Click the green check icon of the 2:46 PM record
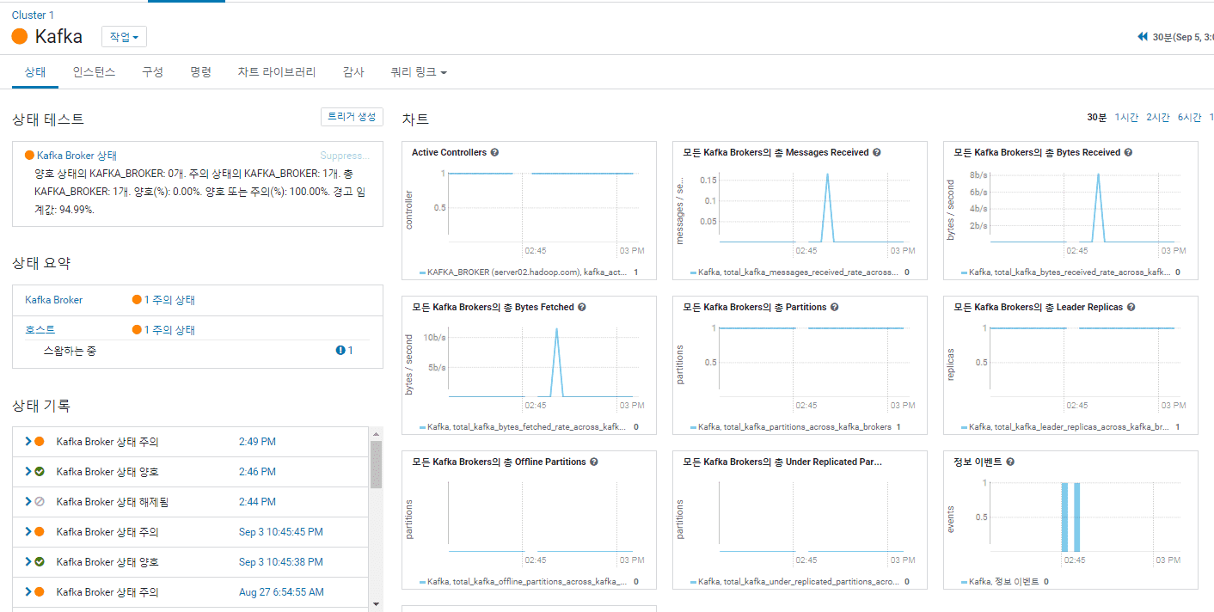This screenshot has width=1214, height=612. point(40,472)
